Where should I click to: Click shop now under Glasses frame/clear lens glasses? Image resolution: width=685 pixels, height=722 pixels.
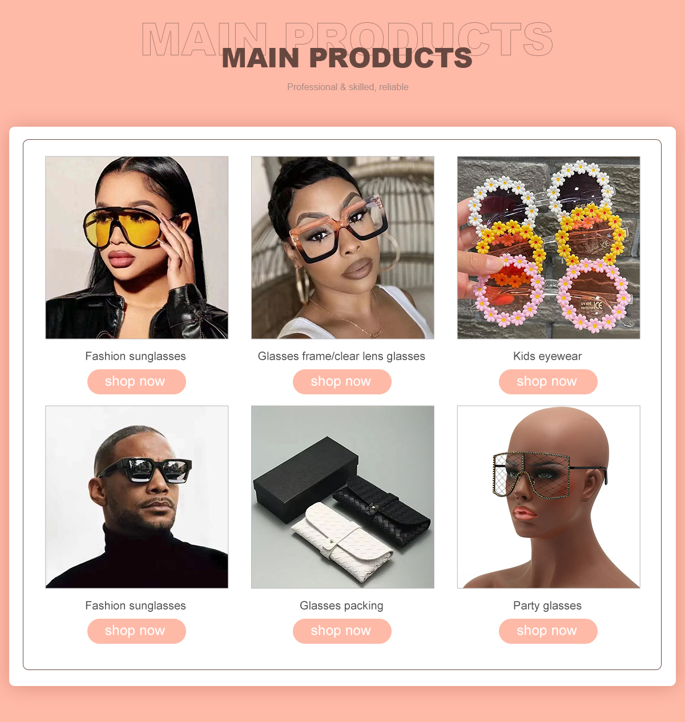pyautogui.click(x=342, y=382)
